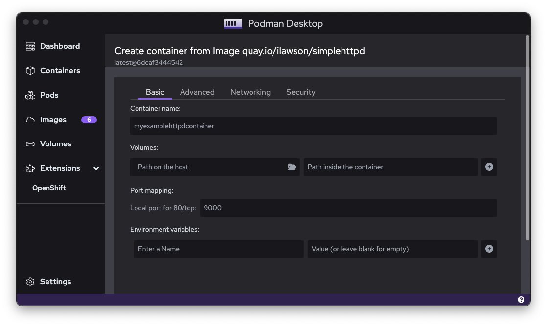
Task: Add environment variable with plus button
Action: click(x=489, y=249)
